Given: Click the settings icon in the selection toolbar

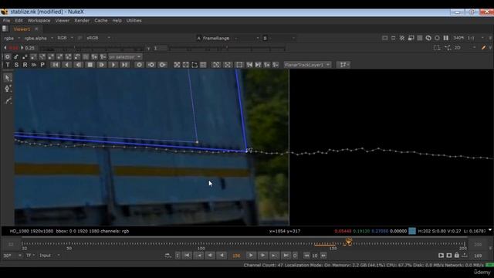Looking at the screenshot, I should point(8,57).
